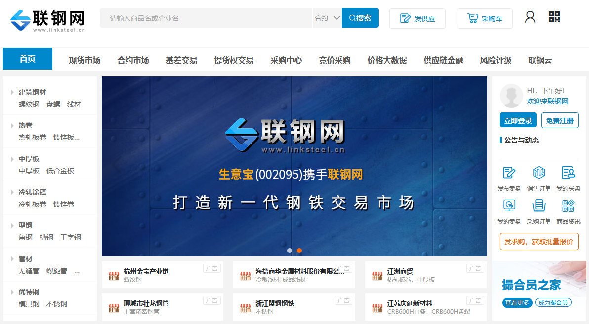This screenshot has width=589, height=324.
Task: Click the 我的卖盘 icon
Action: (x=509, y=206)
